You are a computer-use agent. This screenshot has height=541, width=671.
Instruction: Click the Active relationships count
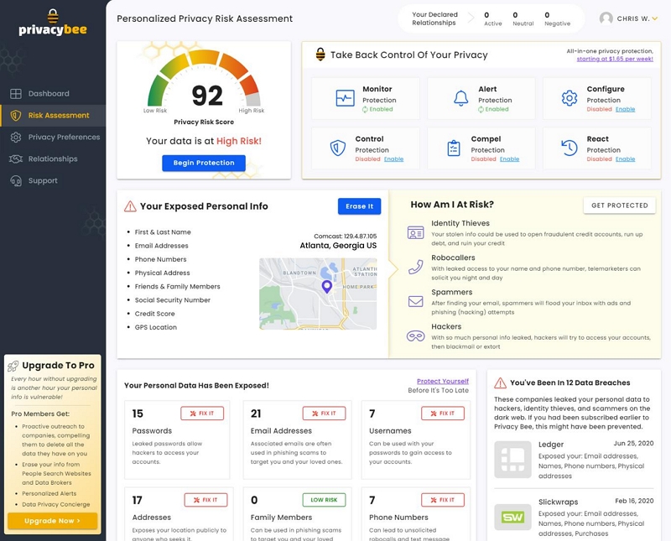coord(492,18)
